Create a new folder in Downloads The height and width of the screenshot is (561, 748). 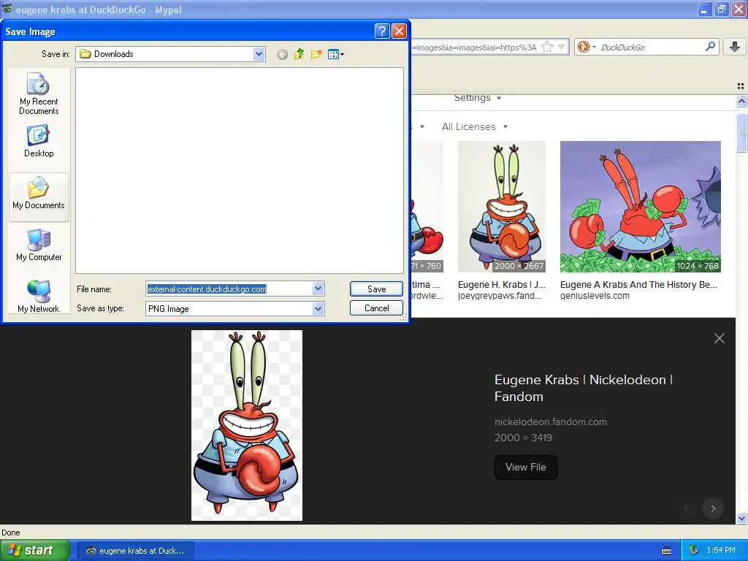pyautogui.click(x=316, y=54)
